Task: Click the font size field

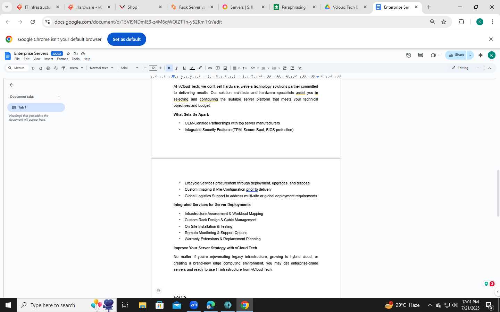Action: [x=153, y=68]
